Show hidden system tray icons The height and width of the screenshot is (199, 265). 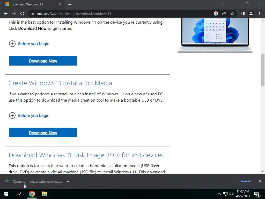point(219,194)
